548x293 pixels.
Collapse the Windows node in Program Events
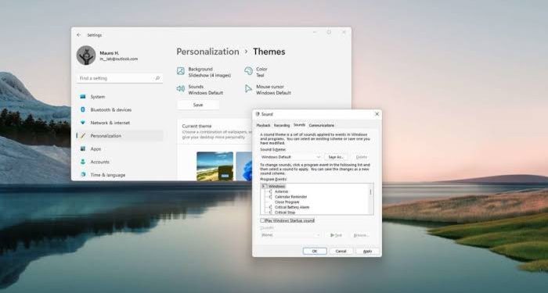pyautogui.click(x=264, y=186)
